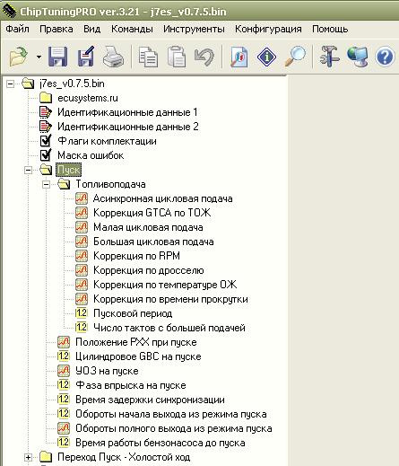Click checkbox icon of Флаги комплектации

(x=46, y=141)
